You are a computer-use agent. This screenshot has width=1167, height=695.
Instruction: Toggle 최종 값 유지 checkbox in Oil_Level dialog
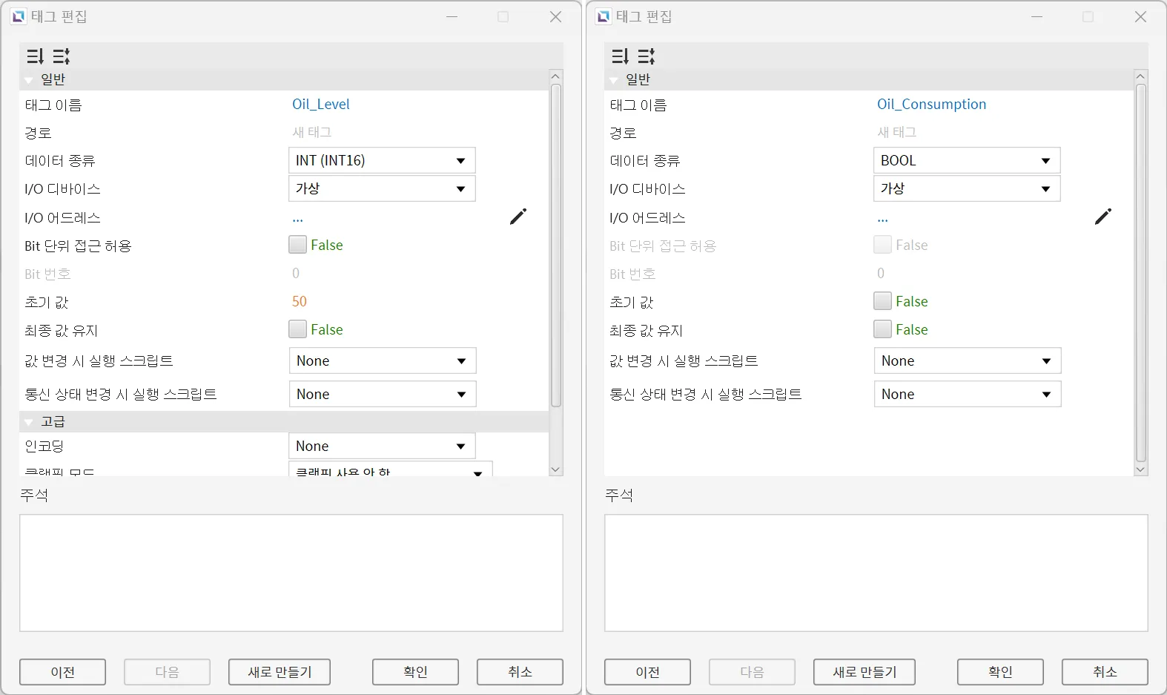click(x=298, y=329)
